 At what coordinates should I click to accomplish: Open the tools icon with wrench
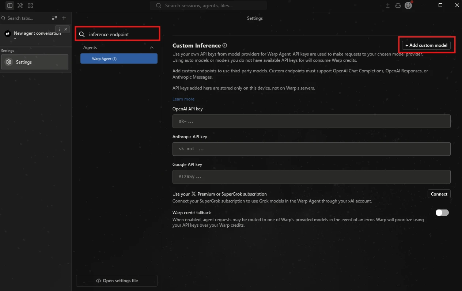point(20,5)
